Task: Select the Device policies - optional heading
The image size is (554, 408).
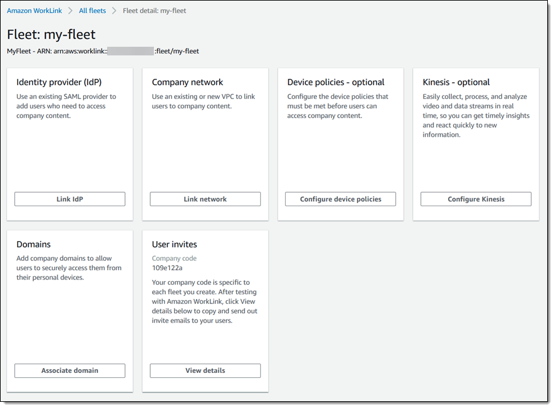Action: pos(336,82)
